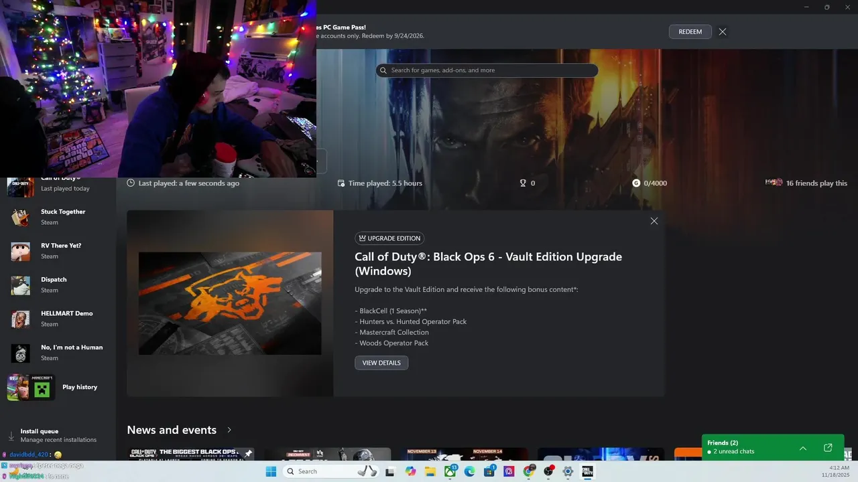Switch to OBS Studio on the taskbar
The width and height of the screenshot is (858, 482).
tap(548, 471)
